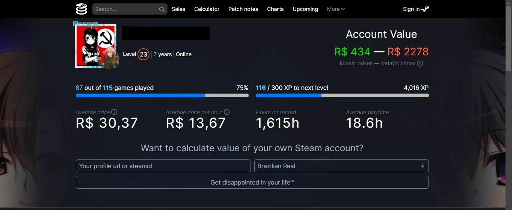This screenshot has height=210, width=513.
Task: Click the Average price per hour info icon
Action: coord(227,112)
